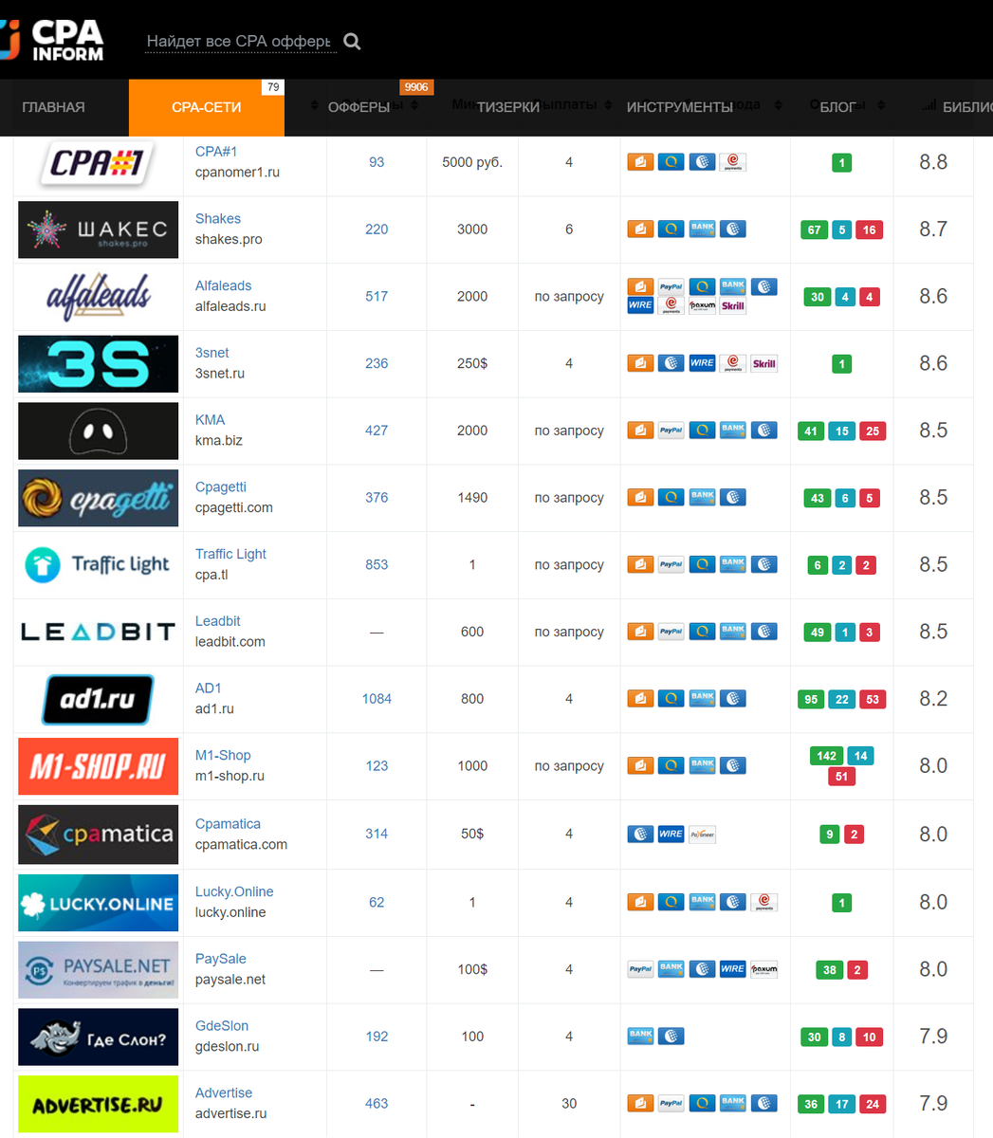Click Qiwi icon in Cpagetti row
Screen dimensions: 993x1138
pyautogui.click(x=671, y=497)
